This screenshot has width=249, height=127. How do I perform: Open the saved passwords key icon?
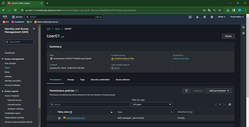click(x=204, y=10)
